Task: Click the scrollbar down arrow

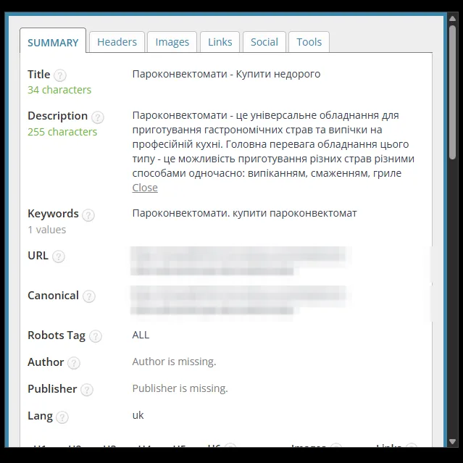Action: coord(452,441)
